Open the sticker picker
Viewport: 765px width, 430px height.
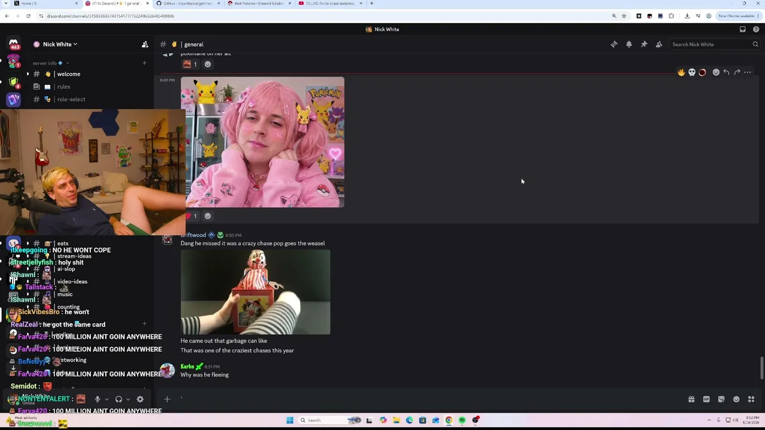[721, 399]
